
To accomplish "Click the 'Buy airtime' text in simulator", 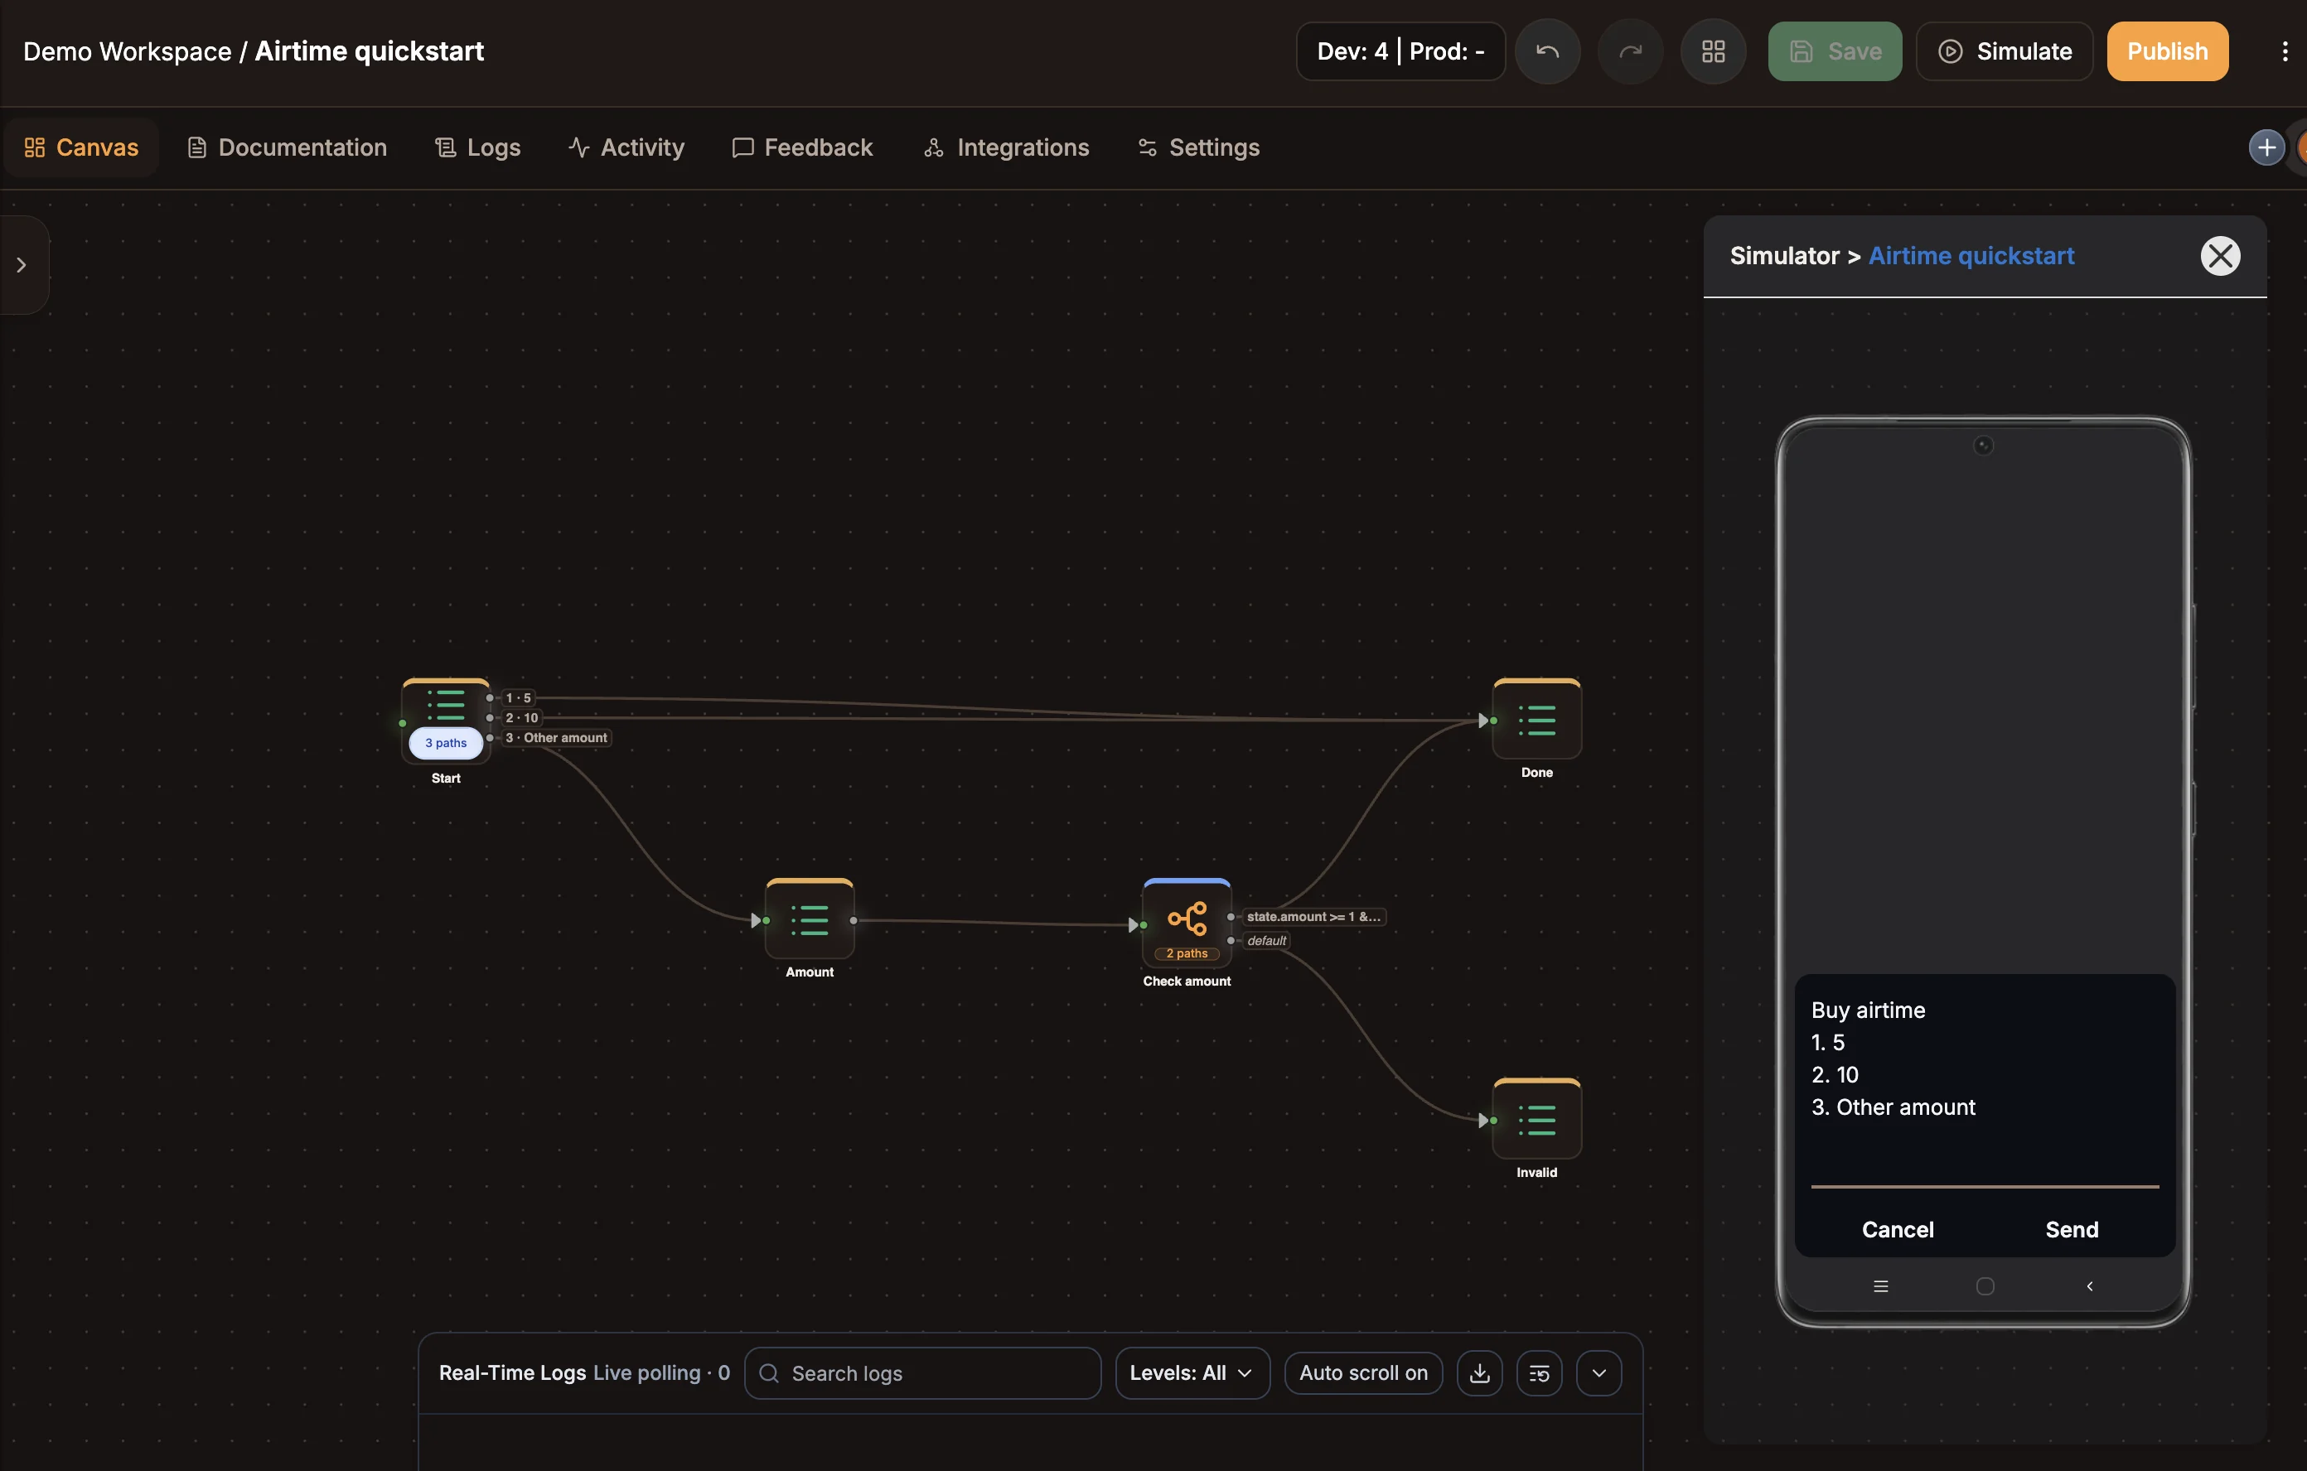I will point(1868,1010).
